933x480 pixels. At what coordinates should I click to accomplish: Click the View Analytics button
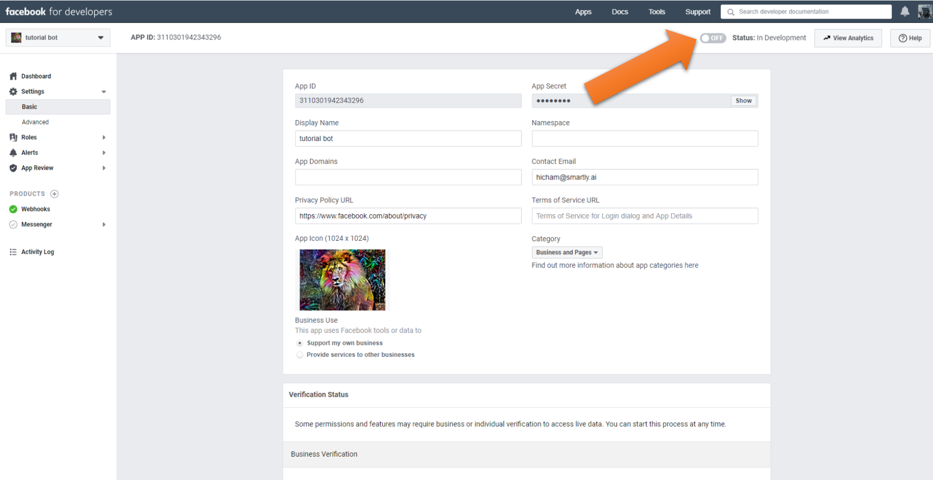tap(848, 38)
